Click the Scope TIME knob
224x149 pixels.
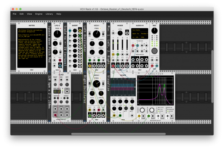pos(126,101)
